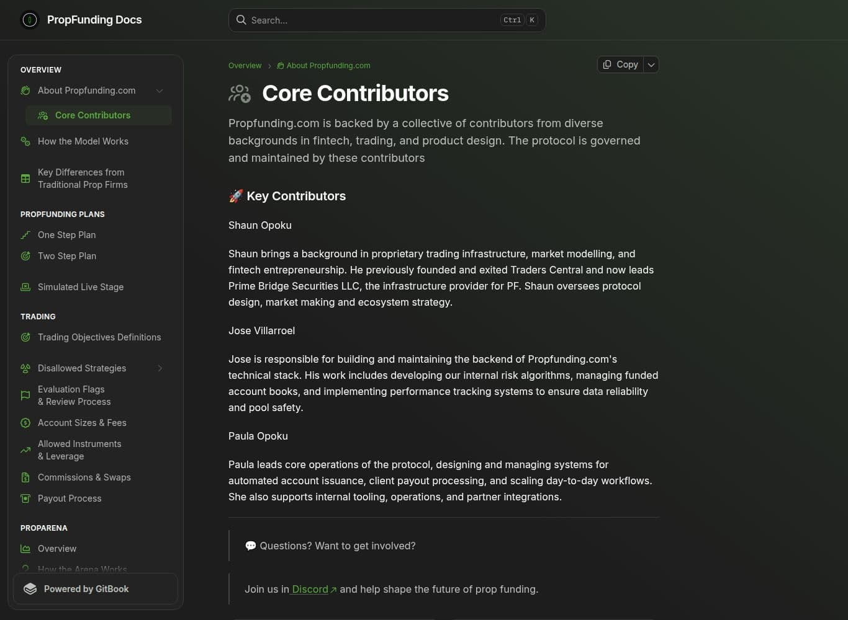Open the Copy options dropdown arrow
This screenshot has width=848, height=620.
click(651, 64)
